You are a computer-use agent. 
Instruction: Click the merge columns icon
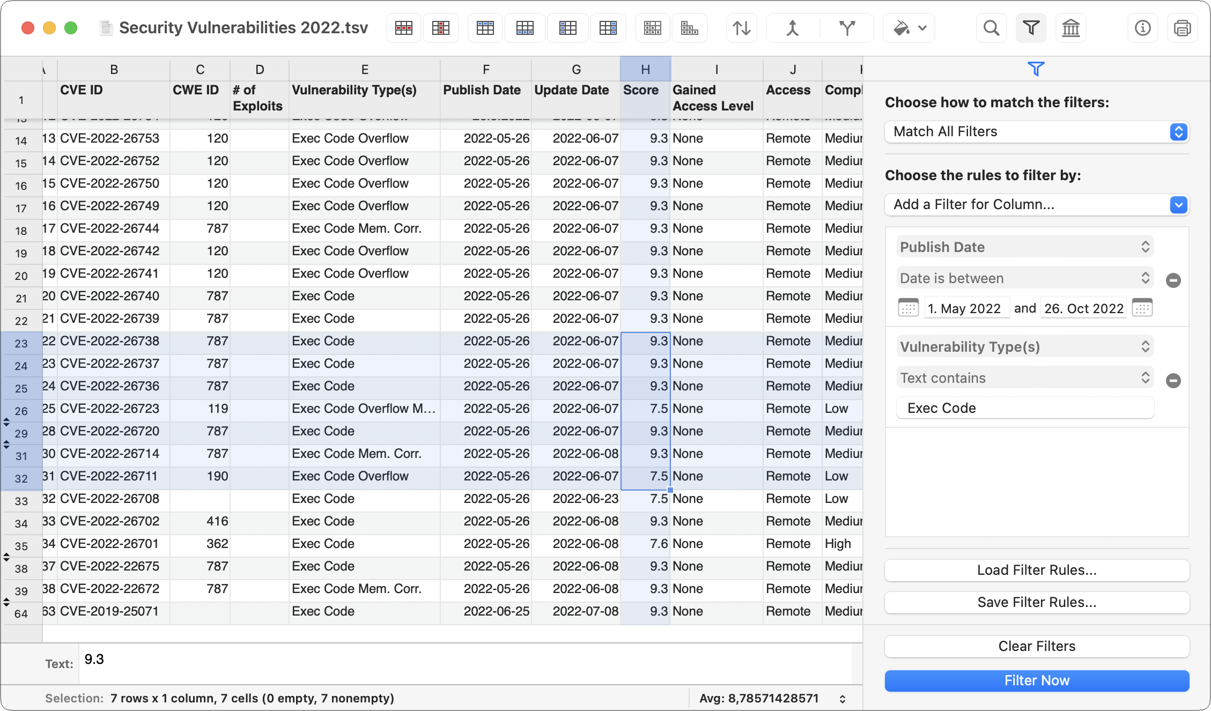point(792,28)
